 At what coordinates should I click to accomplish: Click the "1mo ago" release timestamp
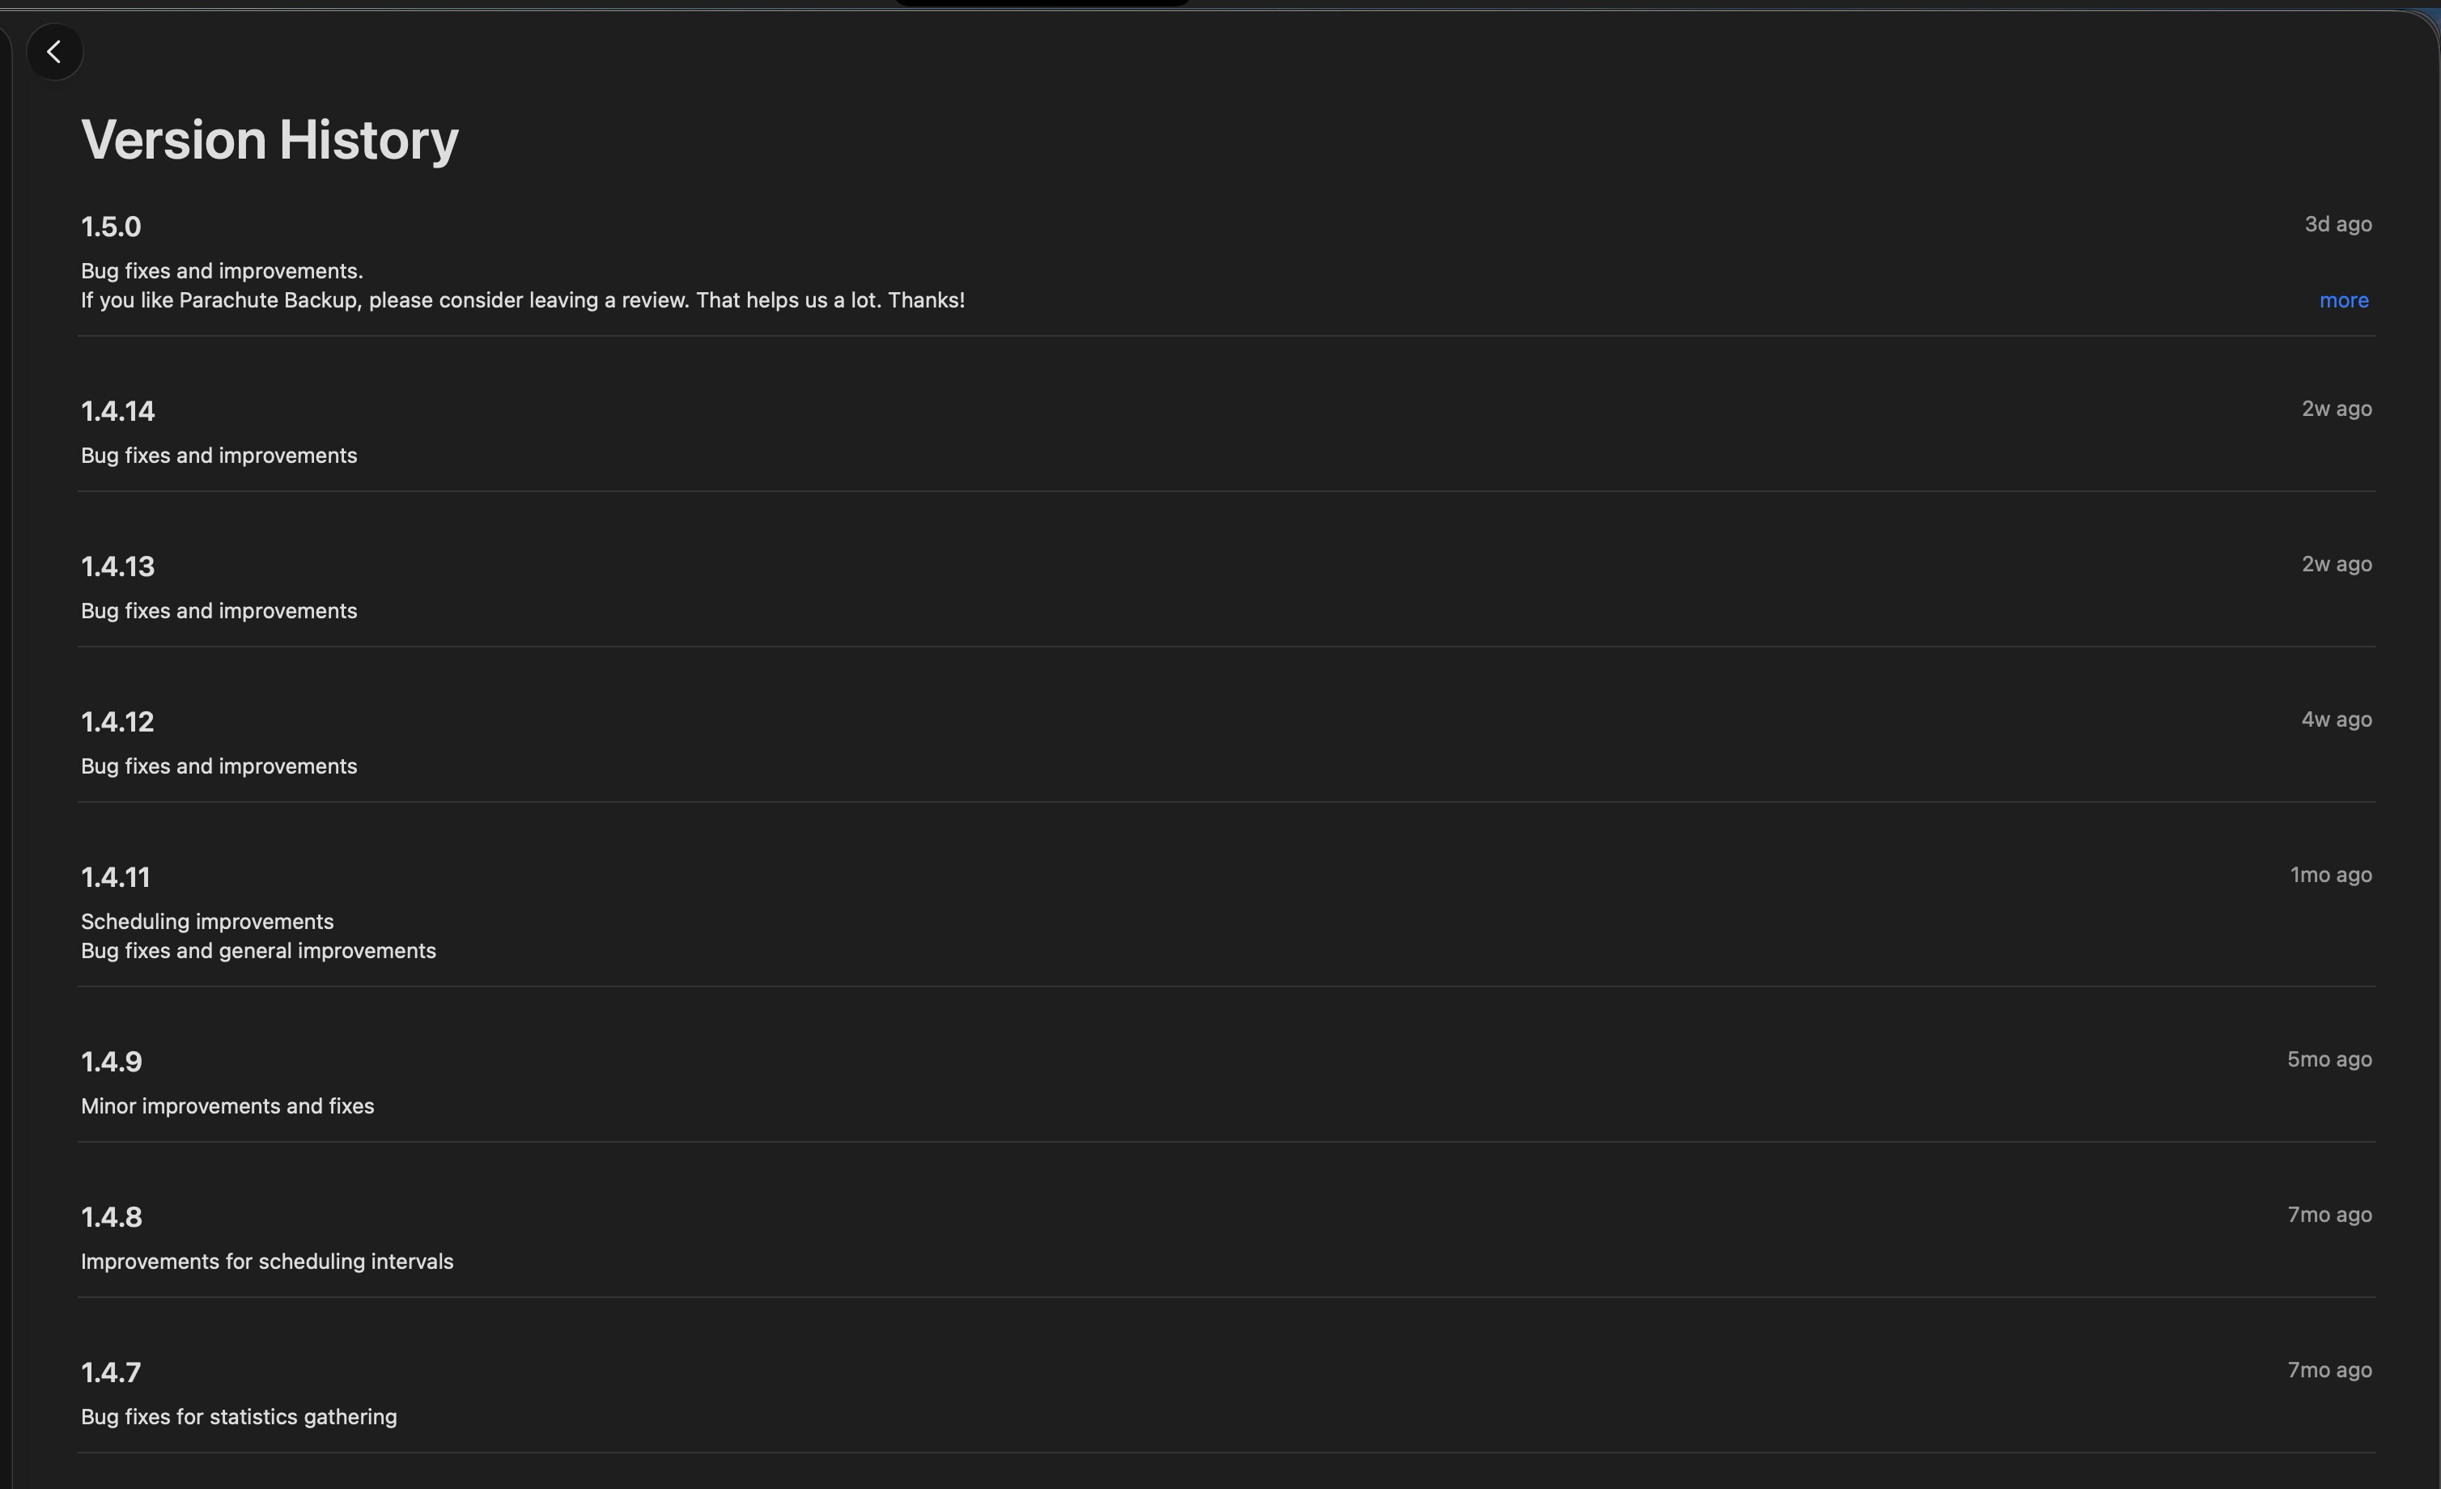[2330, 876]
